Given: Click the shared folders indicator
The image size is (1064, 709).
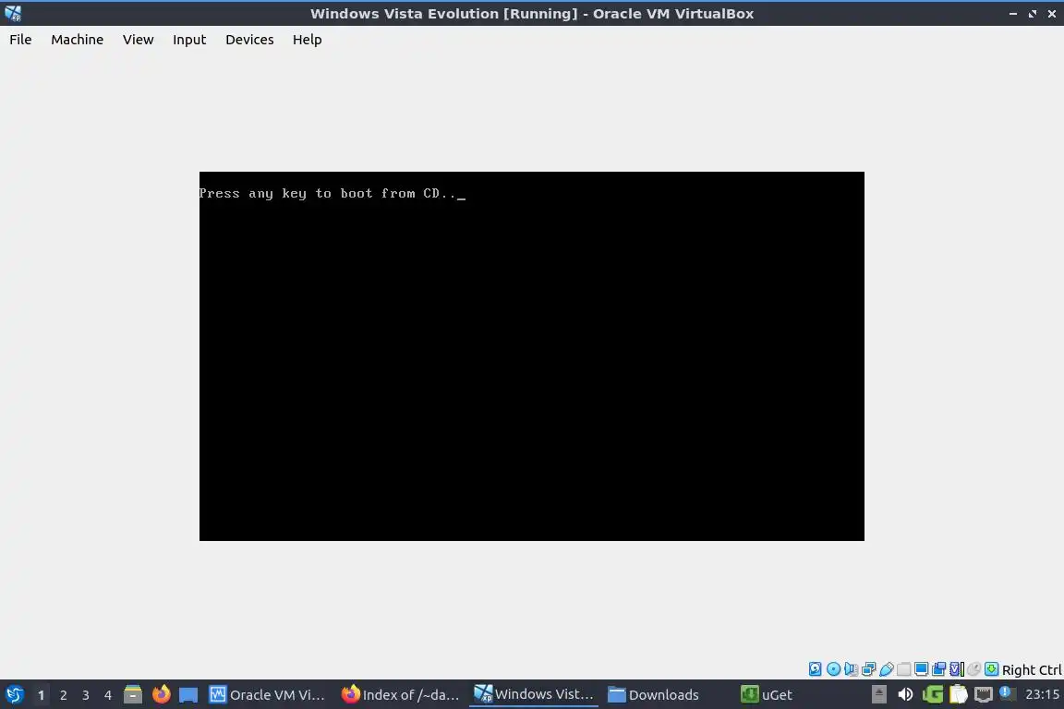Looking at the screenshot, I should (x=904, y=669).
